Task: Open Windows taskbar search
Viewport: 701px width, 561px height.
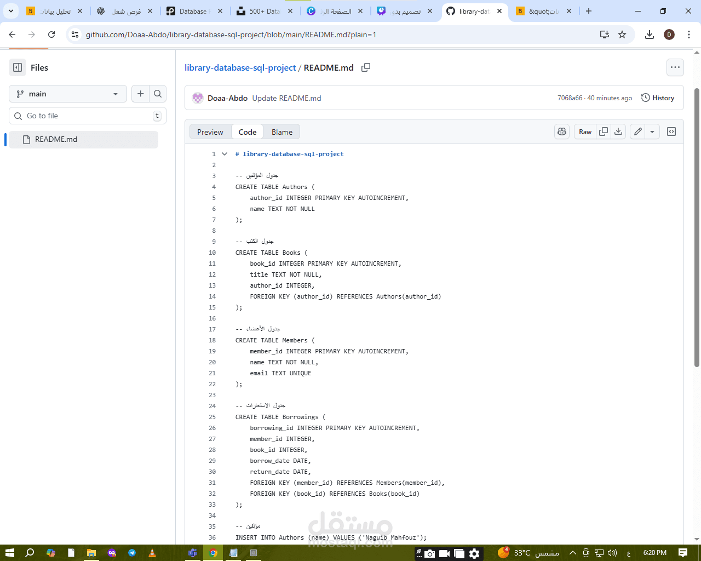Action: pos(30,553)
